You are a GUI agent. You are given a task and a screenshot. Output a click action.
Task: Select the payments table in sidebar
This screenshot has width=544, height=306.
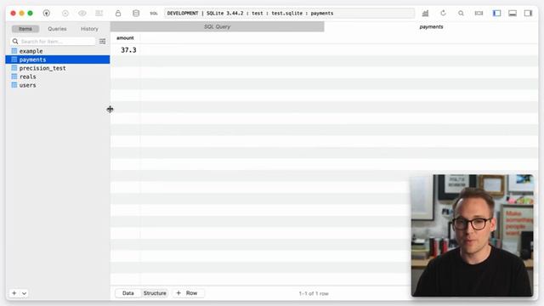click(58, 59)
